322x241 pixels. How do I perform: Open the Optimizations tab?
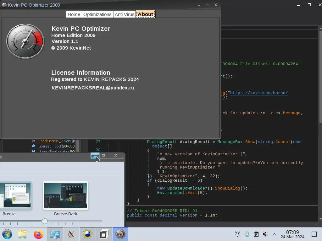97,14
